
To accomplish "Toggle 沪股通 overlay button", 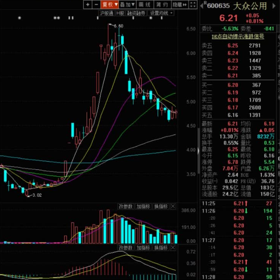I will point(107,13).
